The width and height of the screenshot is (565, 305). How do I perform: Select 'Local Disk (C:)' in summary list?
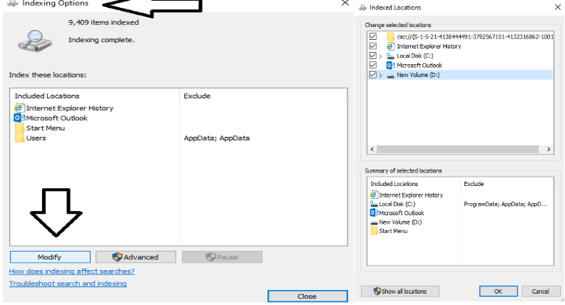[x=397, y=205]
